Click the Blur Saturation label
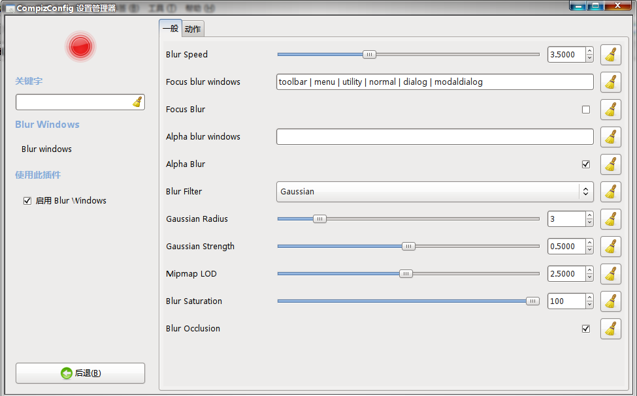 (x=194, y=301)
